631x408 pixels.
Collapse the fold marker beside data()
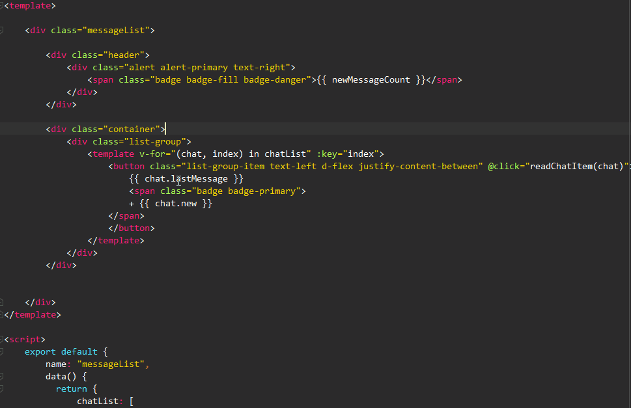(x=1, y=377)
